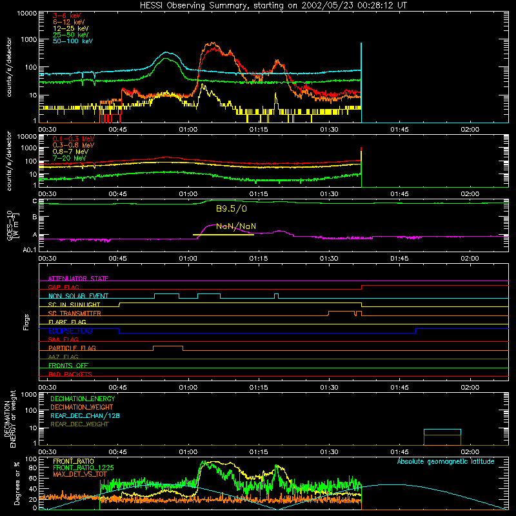Screen dimensions: 516x516
Task: Click the NON_SOLAR_EVENT flag label
Action: [x=78, y=296]
